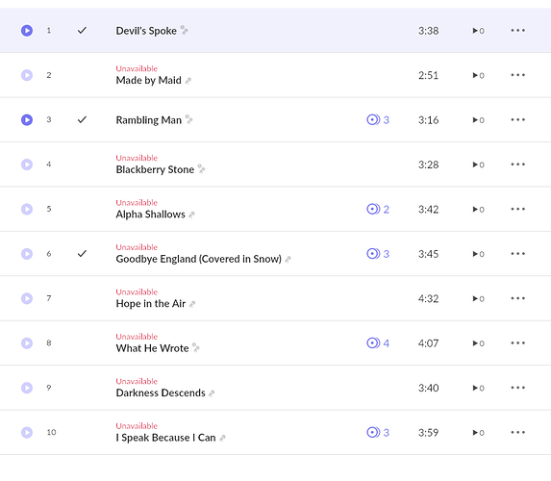Toggle the checkmark on Devil's Spoke
This screenshot has width=551, height=481.
tap(82, 31)
